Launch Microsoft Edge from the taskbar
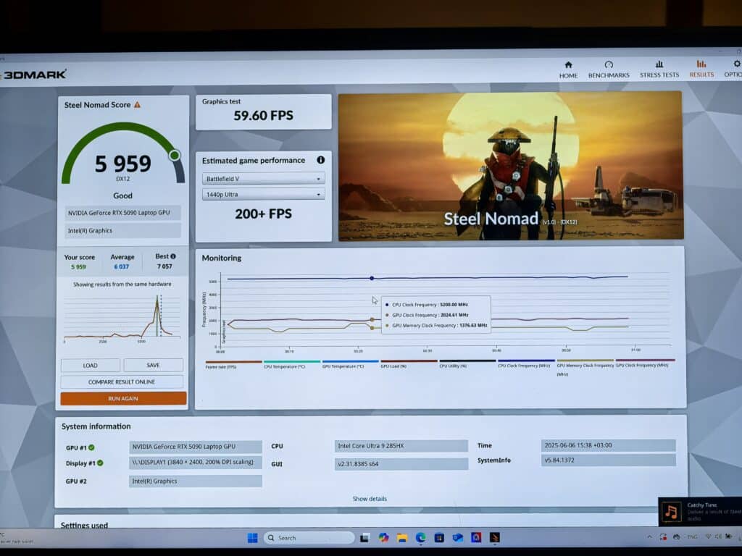Image resolution: width=742 pixels, height=556 pixels. pos(420,538)
